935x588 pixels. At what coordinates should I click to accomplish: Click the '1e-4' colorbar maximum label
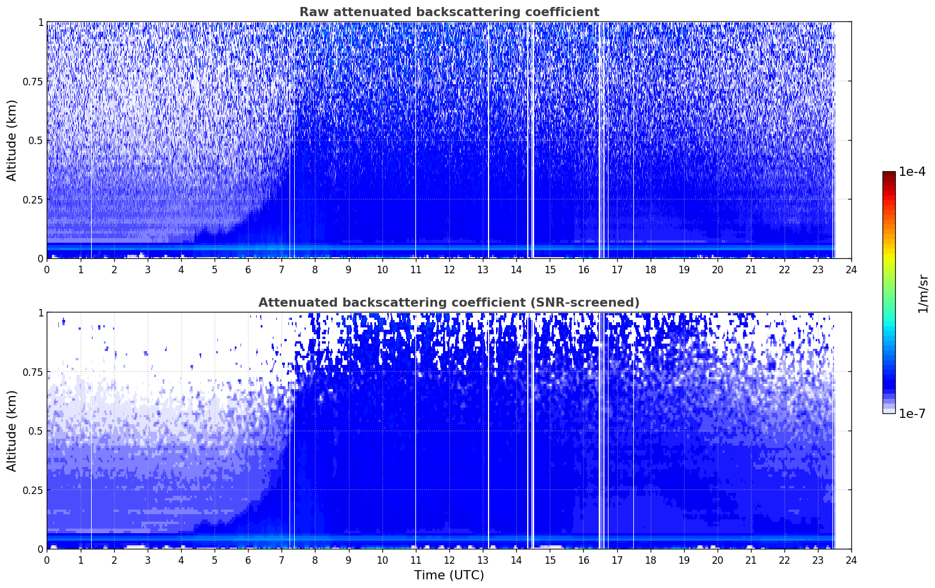point(912,172)
